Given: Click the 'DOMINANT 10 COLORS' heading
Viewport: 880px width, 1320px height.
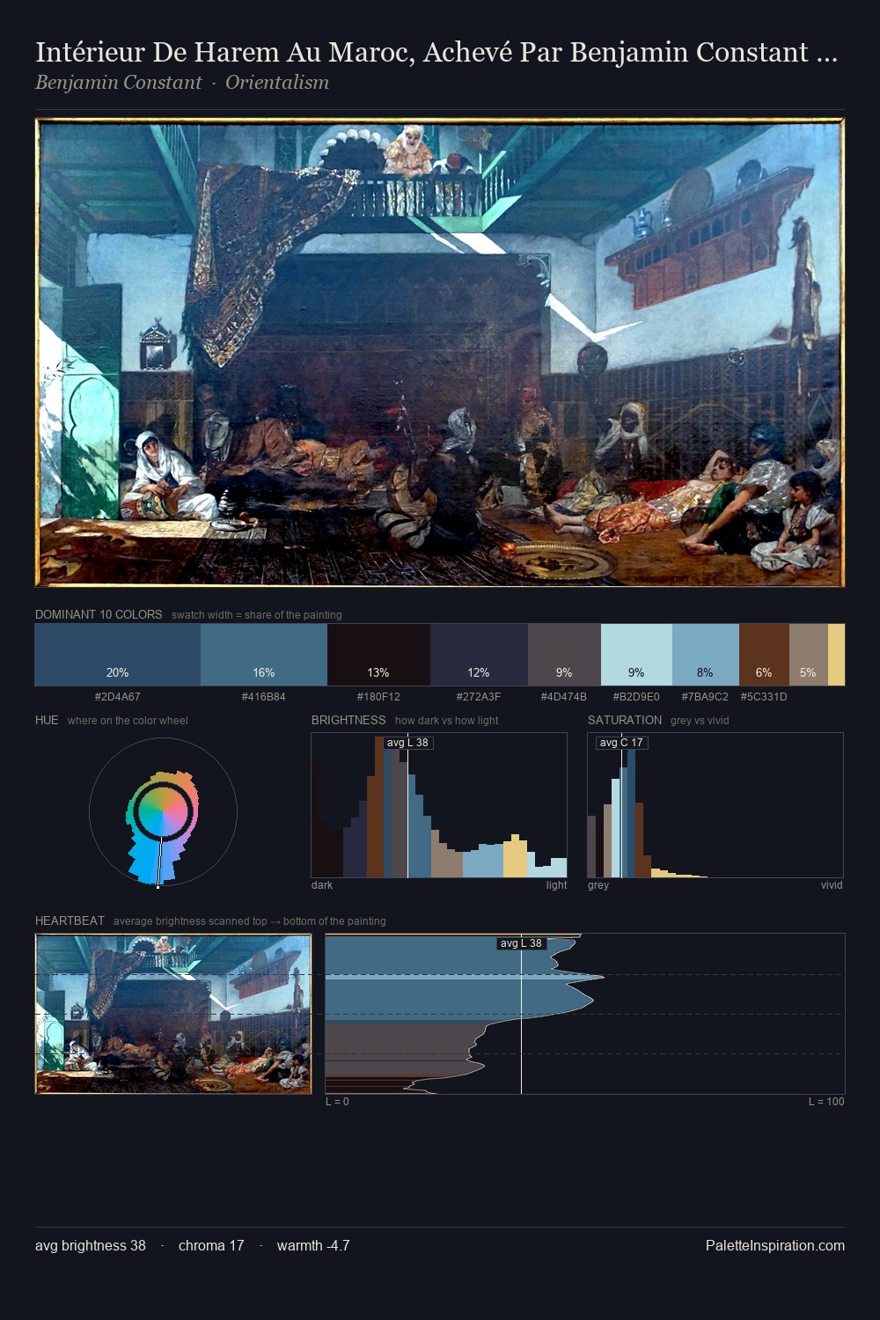Looking at the screenshot, I should 99,614.
